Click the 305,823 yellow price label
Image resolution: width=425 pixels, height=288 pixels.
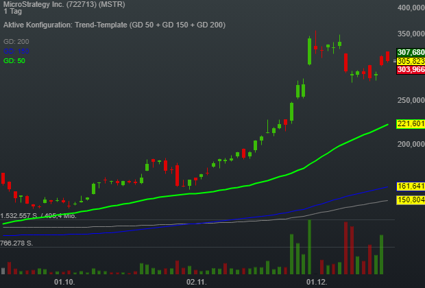pos(411,61)
